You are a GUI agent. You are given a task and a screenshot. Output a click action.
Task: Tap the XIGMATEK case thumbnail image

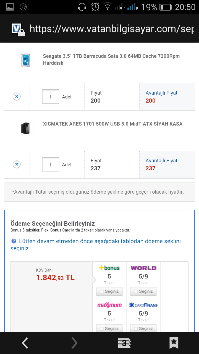[x=25, y=128]
